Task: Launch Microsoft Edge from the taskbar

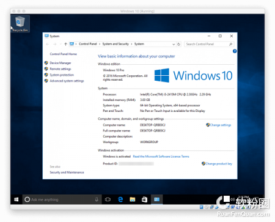Action: (120, 199)
